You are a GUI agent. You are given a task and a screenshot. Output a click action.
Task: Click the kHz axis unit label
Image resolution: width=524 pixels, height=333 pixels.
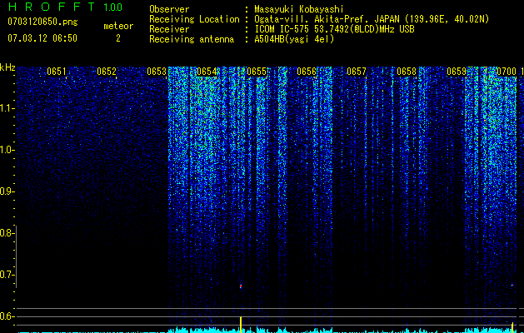click(x=7, y=67)
